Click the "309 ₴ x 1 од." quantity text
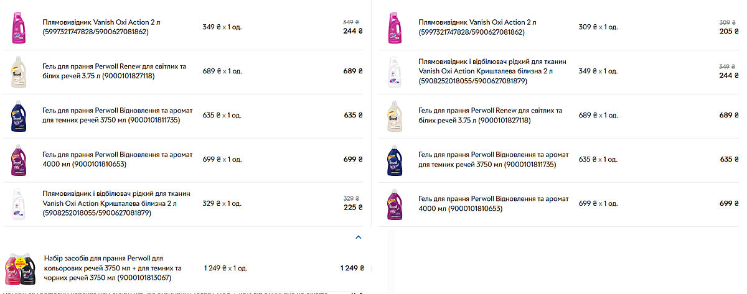The width and height of the screenshot is (747, 294). (598, 27)
